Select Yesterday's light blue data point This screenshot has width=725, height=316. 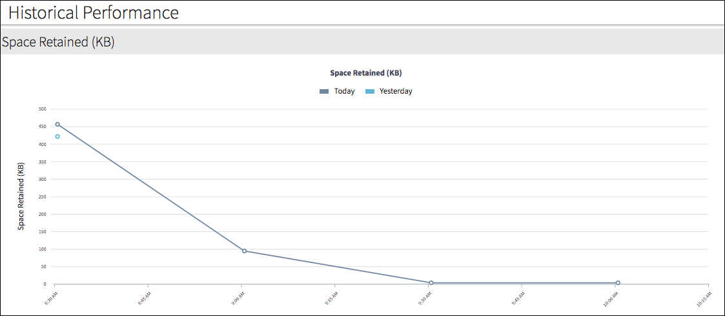tap(57, 136)
